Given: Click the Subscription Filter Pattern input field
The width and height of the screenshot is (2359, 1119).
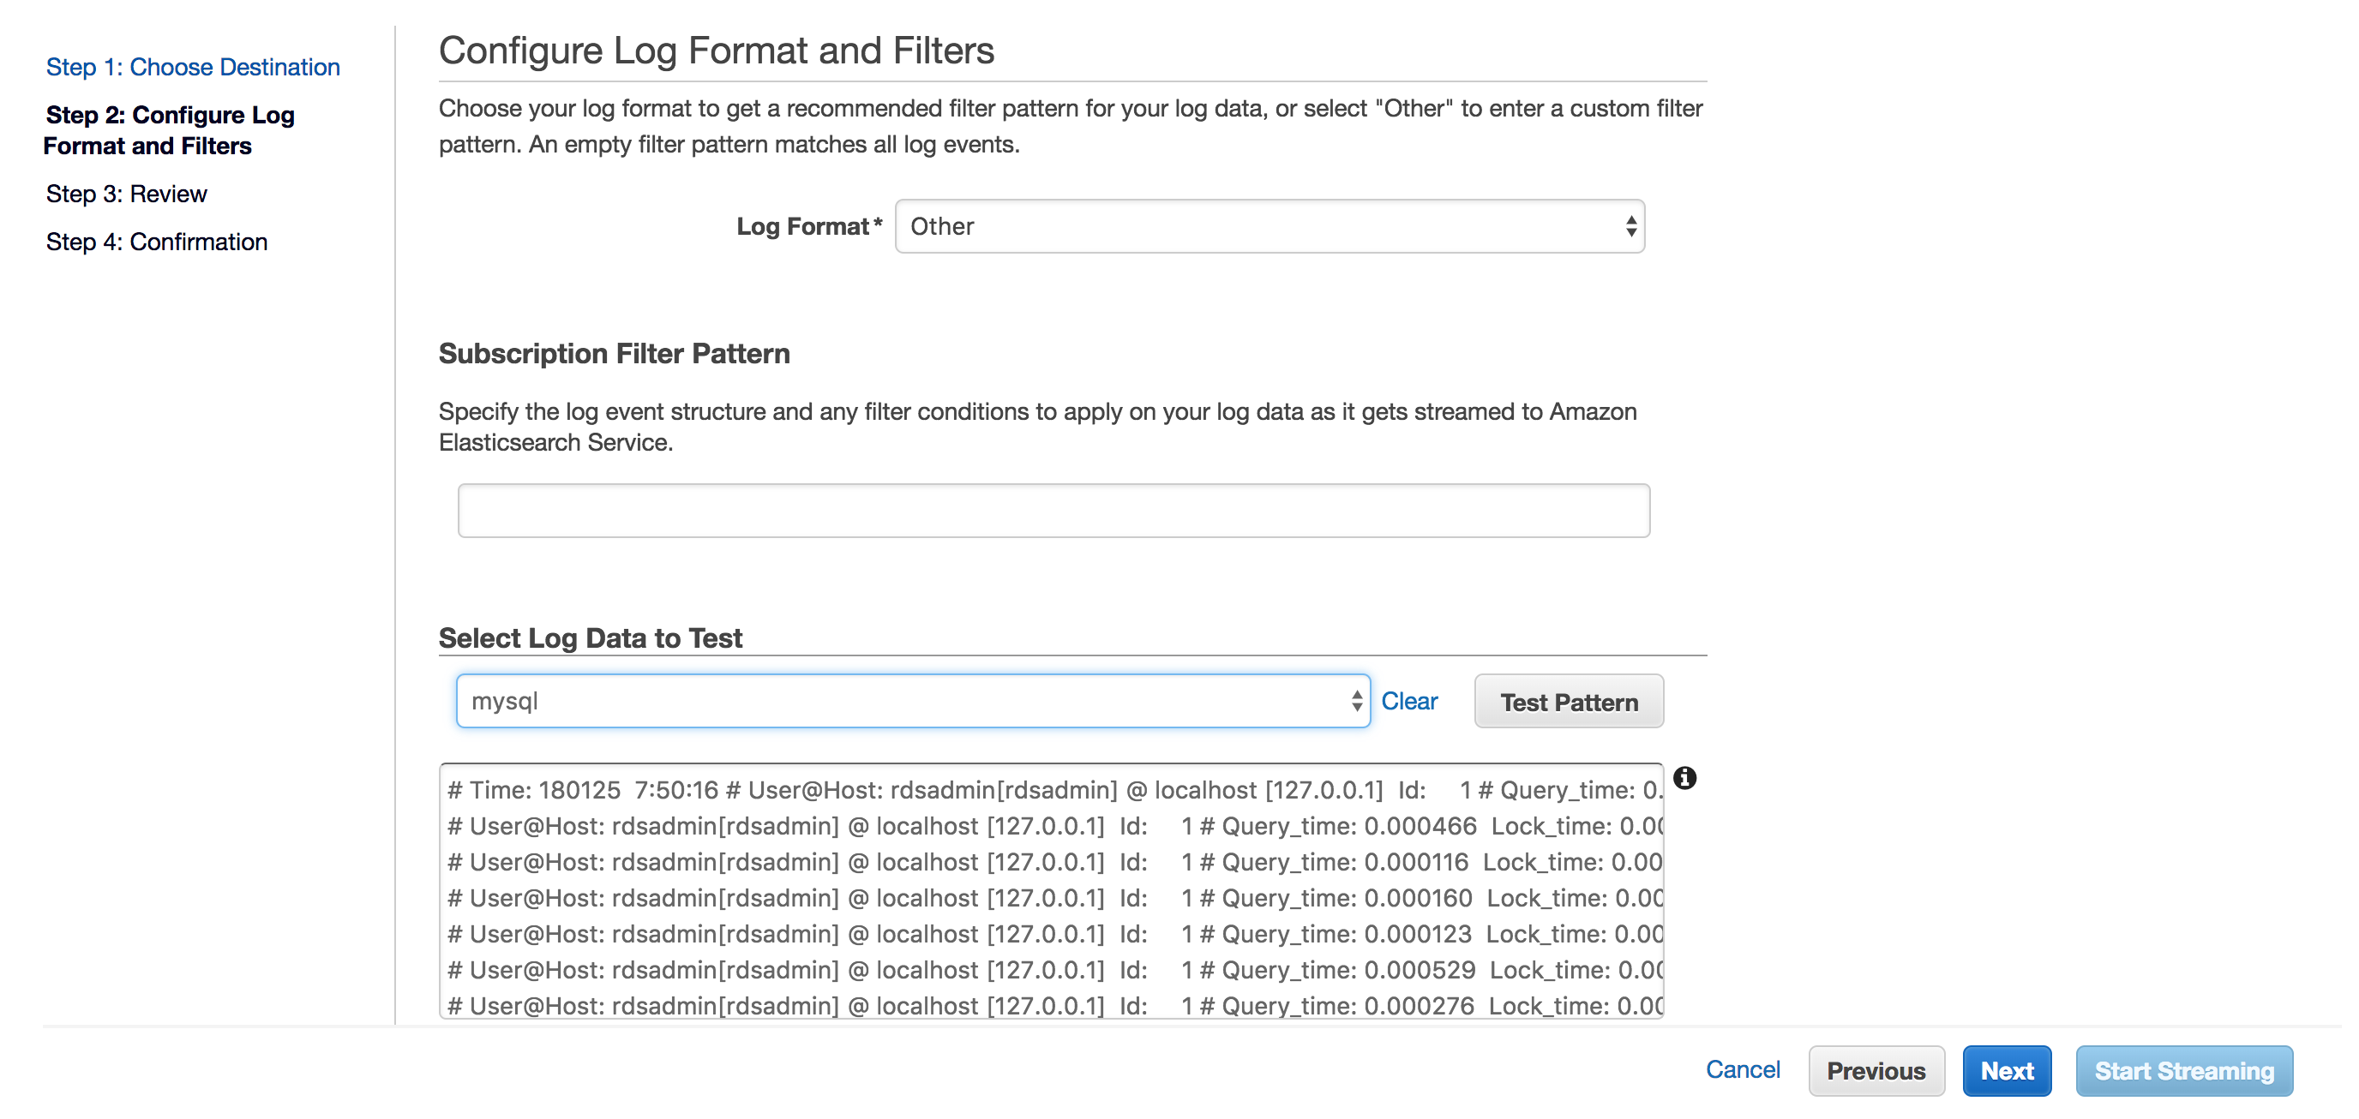Looking at the screenshot, I should point(1053,511).
